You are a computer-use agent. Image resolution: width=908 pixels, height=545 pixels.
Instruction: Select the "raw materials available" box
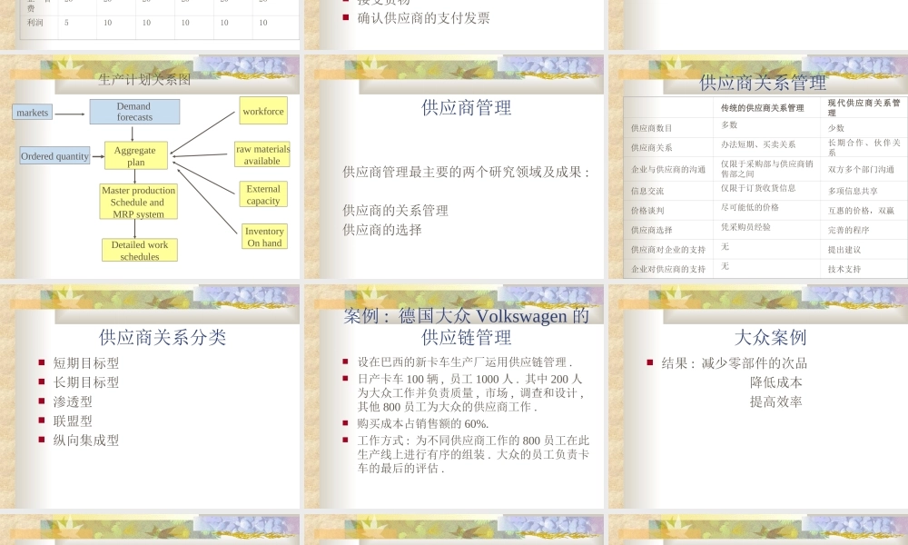tap(262, 154)
